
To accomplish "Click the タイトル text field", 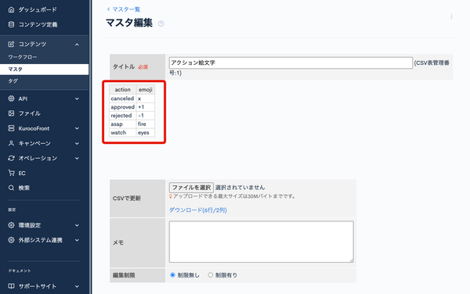I will coord(291,63).
